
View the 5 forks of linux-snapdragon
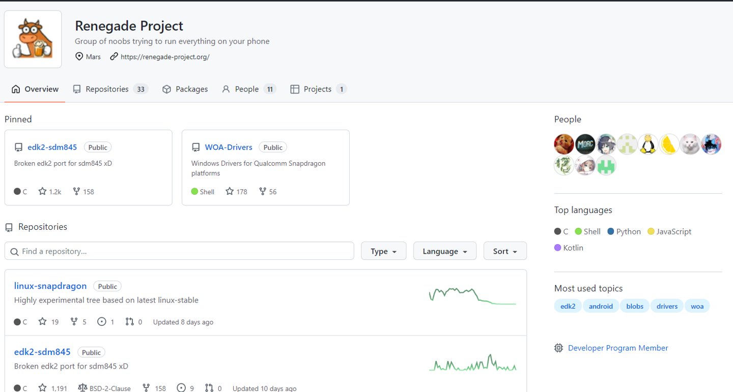(78, 322)
